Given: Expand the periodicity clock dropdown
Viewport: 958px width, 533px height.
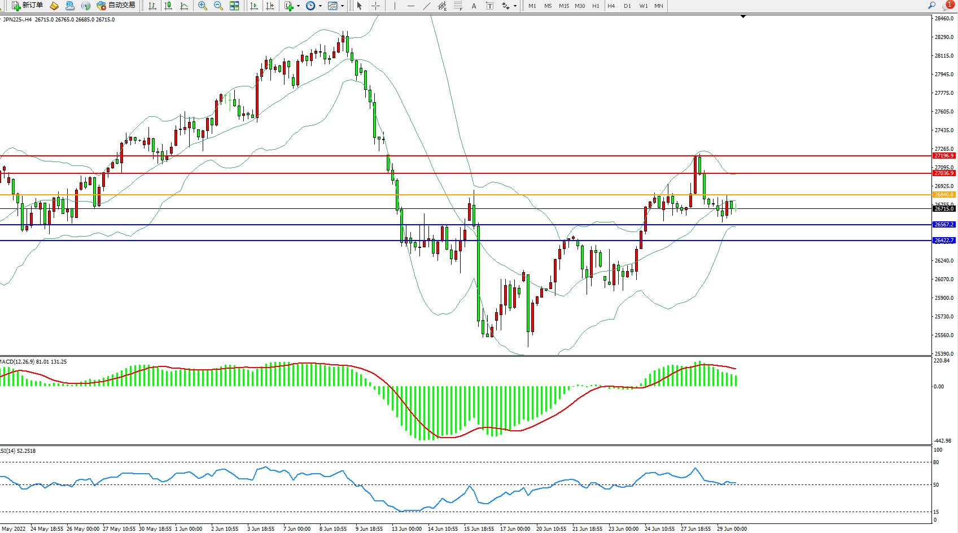Looking at the screenshot, I should coord(320,6).
